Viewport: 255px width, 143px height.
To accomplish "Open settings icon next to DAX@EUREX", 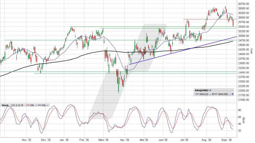I will 210,90.
